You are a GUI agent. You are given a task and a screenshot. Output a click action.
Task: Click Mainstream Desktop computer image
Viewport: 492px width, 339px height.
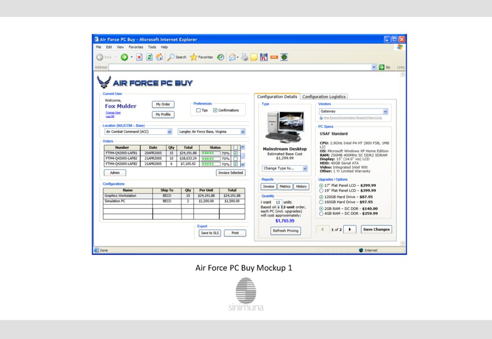pos(284,127)
